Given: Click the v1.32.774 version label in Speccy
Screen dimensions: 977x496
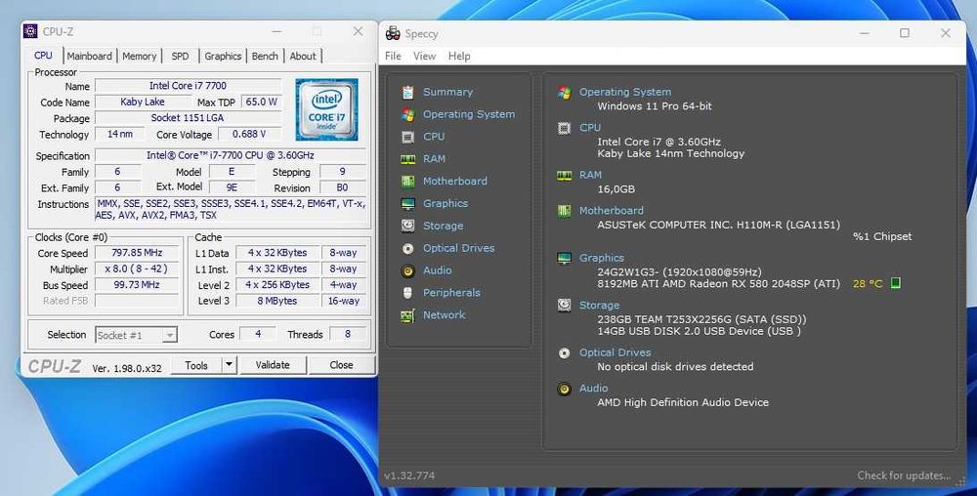Looking at the screenshot, I should coord(409,475).
